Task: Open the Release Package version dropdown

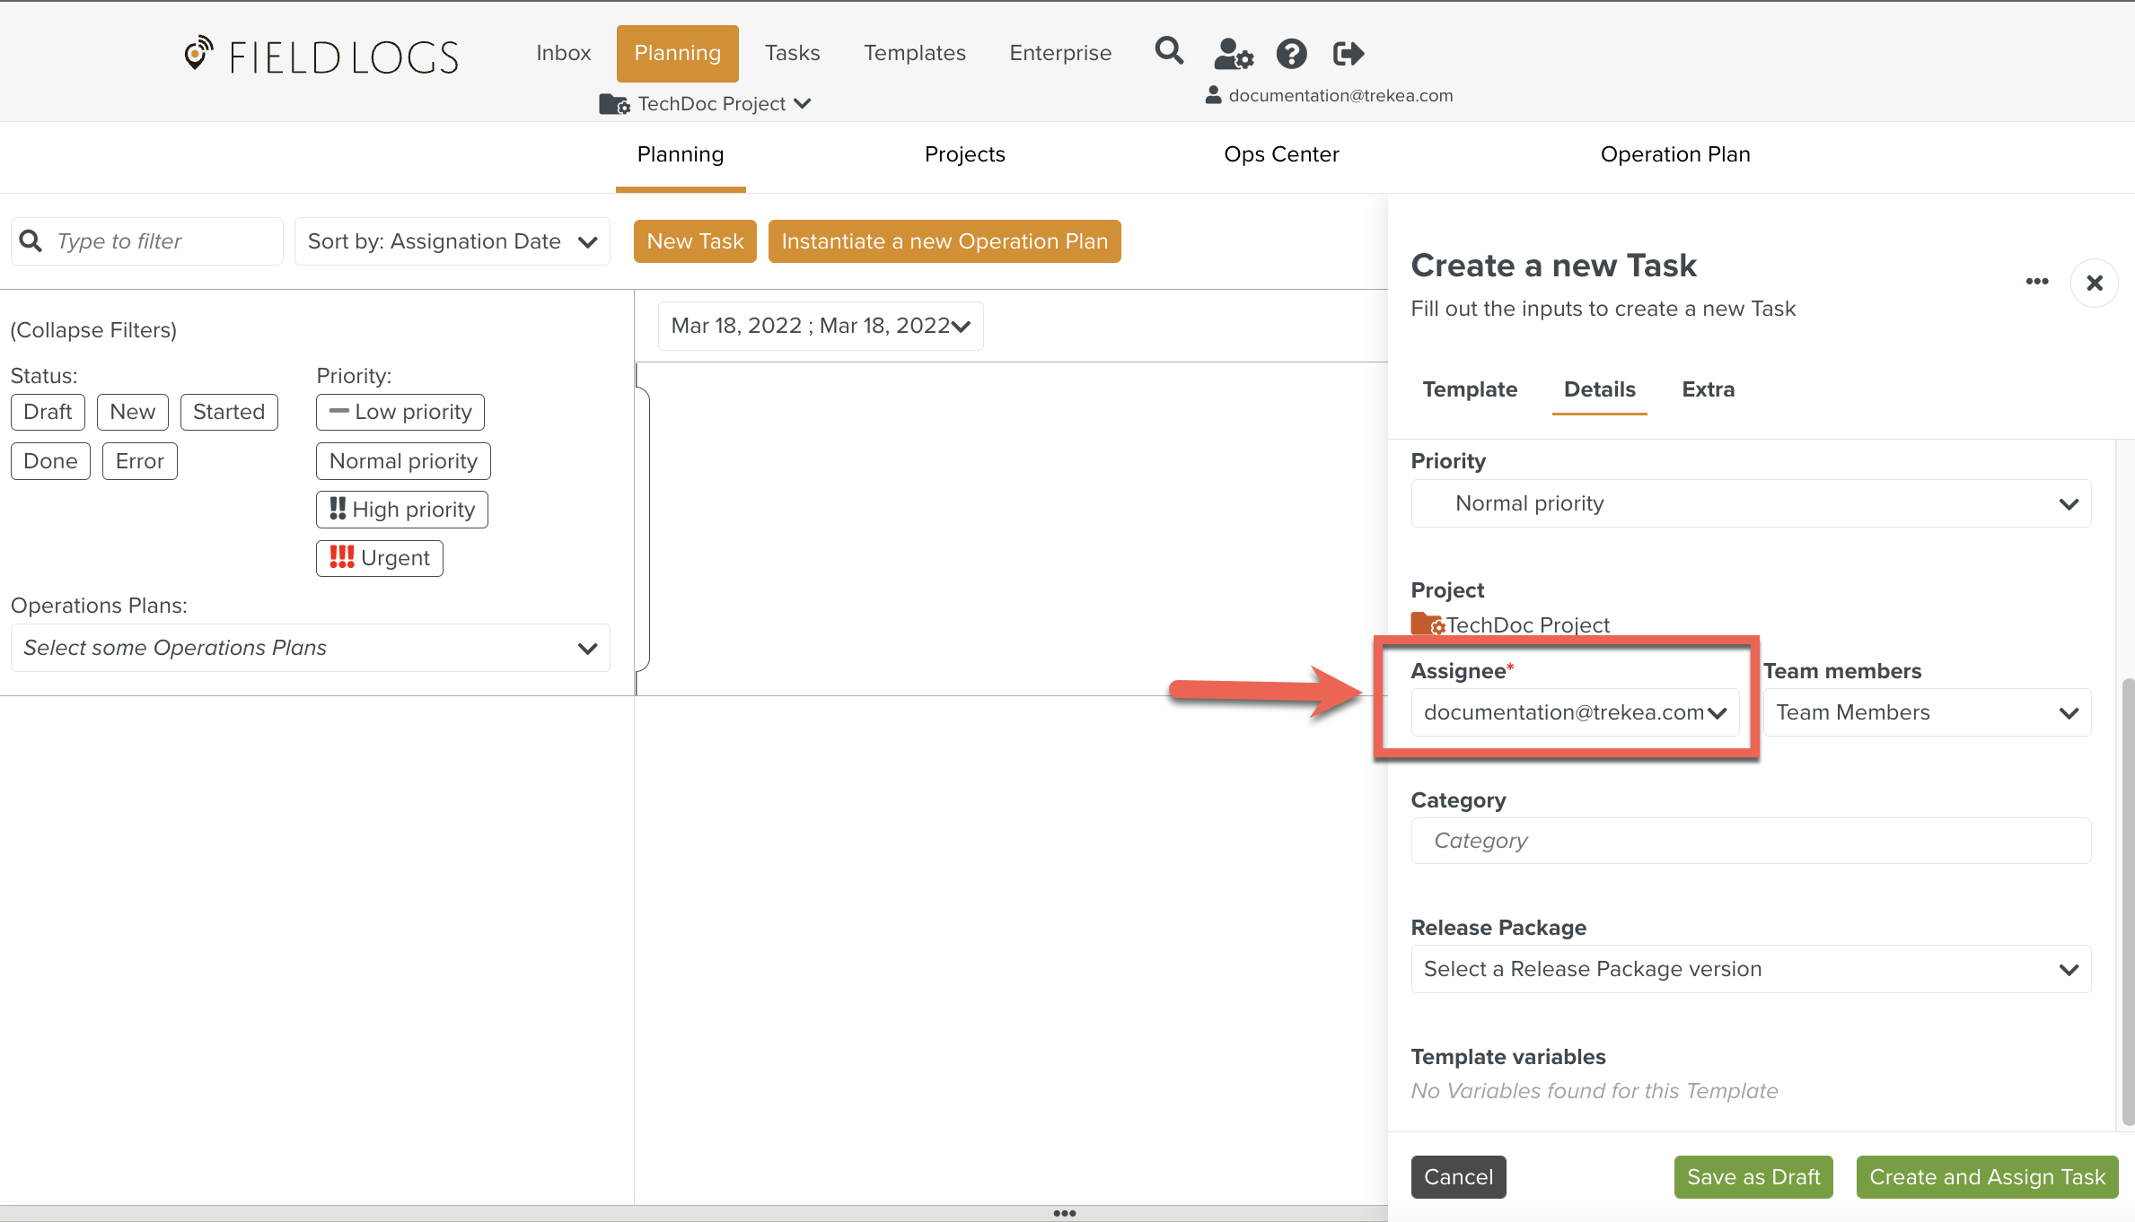Action: tap(1751, 969)
